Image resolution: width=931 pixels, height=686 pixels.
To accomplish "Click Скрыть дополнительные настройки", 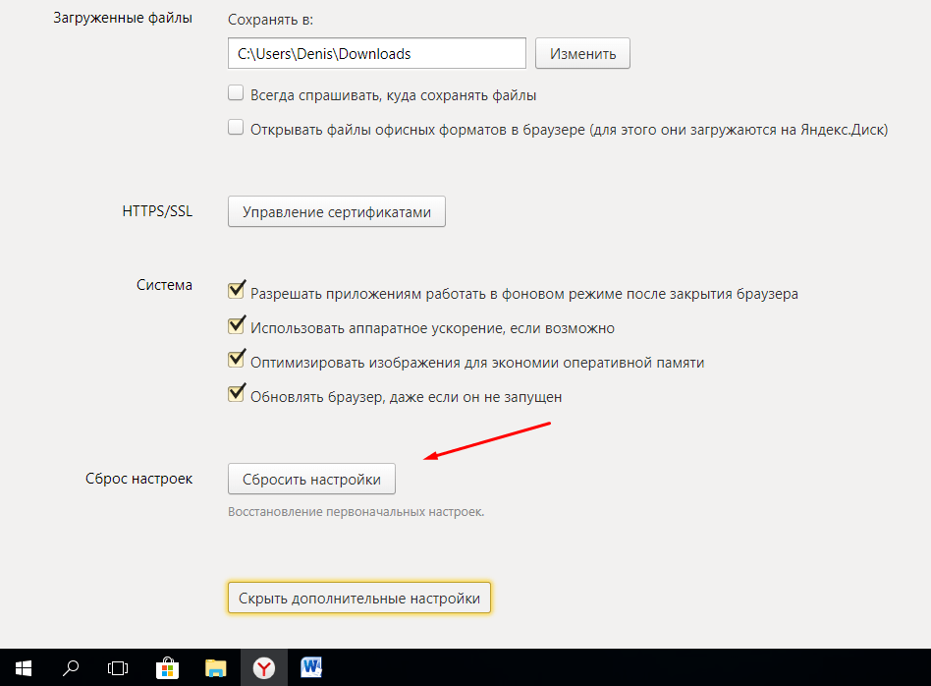I will tap(359, 598).
